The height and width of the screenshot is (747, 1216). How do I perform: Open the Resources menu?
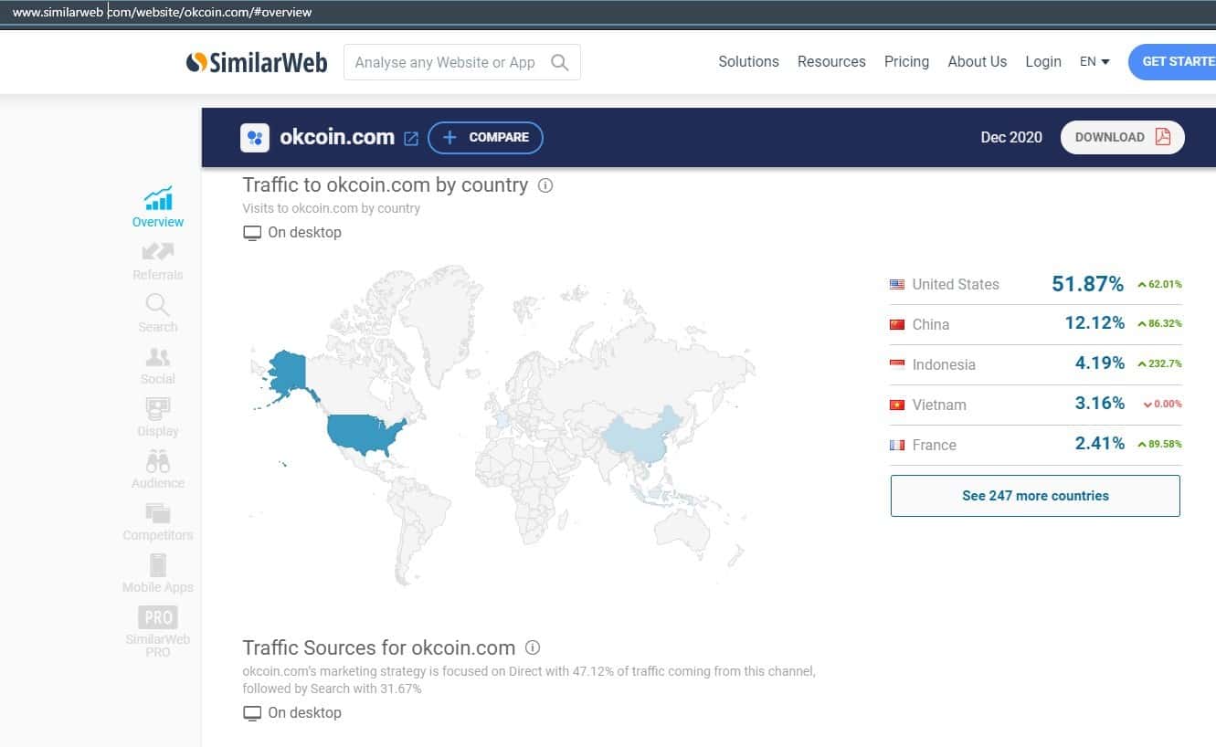[x=831, y=62]
